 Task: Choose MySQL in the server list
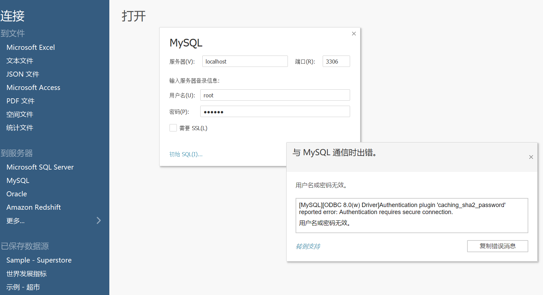point(18,181)
